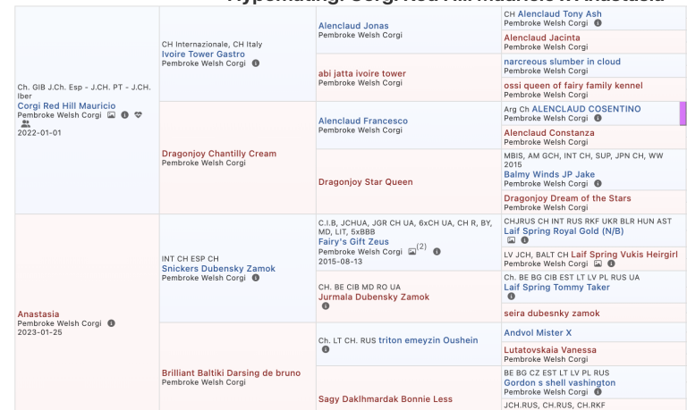This screenshot has height=410, width=687.
Task: Open info icon for Fairy's Gift Zeus
Action: 437,252
